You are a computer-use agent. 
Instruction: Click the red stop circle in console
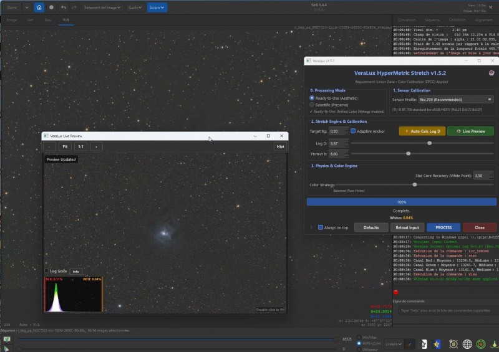click(396, 292)
